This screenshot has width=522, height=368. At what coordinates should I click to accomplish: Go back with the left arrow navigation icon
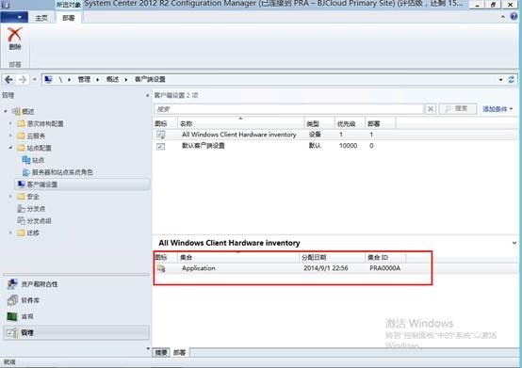(9, 79)
